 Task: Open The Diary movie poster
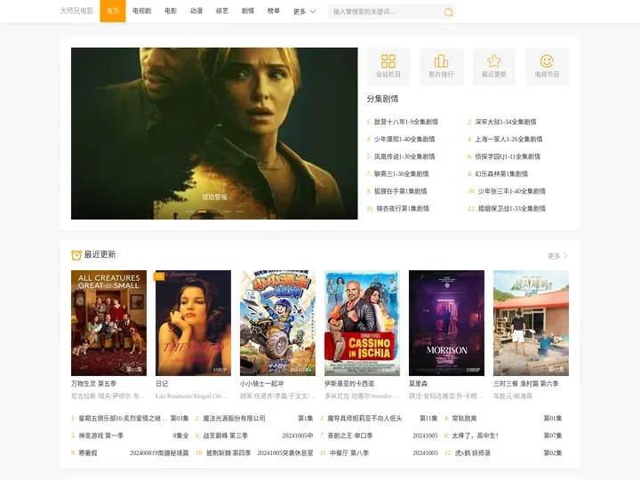193,323
